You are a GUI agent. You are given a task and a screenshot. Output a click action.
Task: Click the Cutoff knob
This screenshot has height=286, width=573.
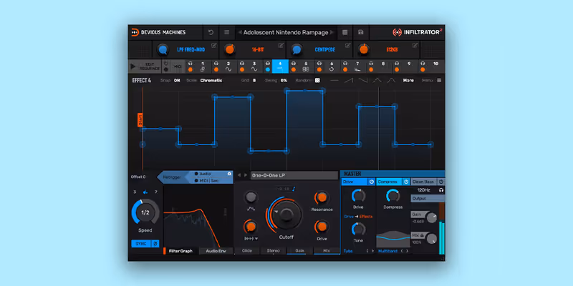pyautogui.click(x=286, y=214)
